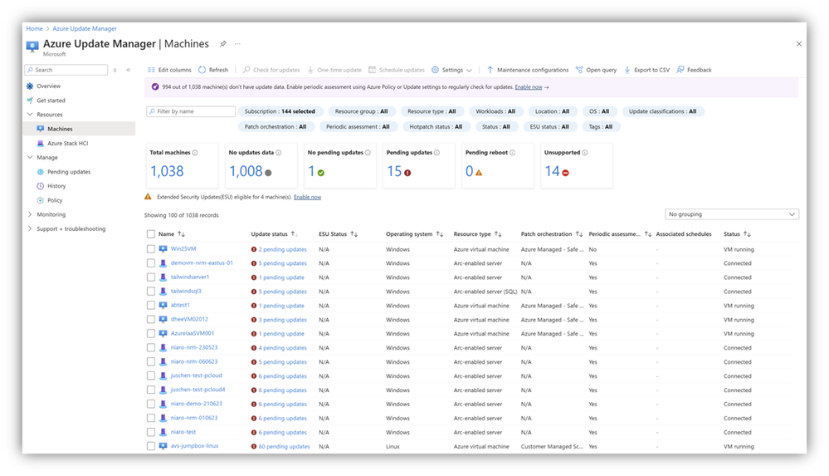829x476 pixels.
Task: Open the No grouping dropdown
Action: (732, 214)
